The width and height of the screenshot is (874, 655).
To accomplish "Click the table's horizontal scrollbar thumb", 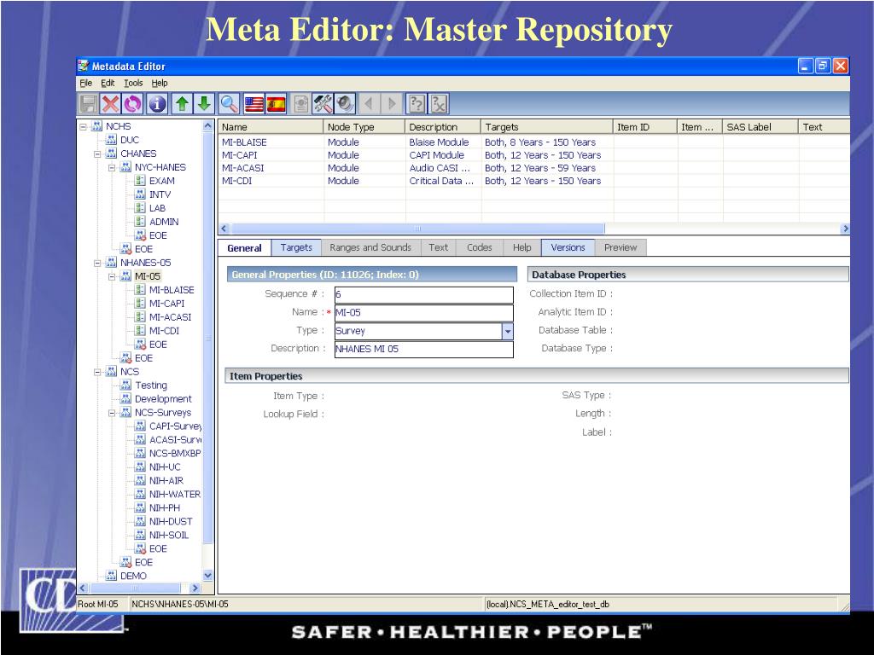I will (x=417, y=229).
